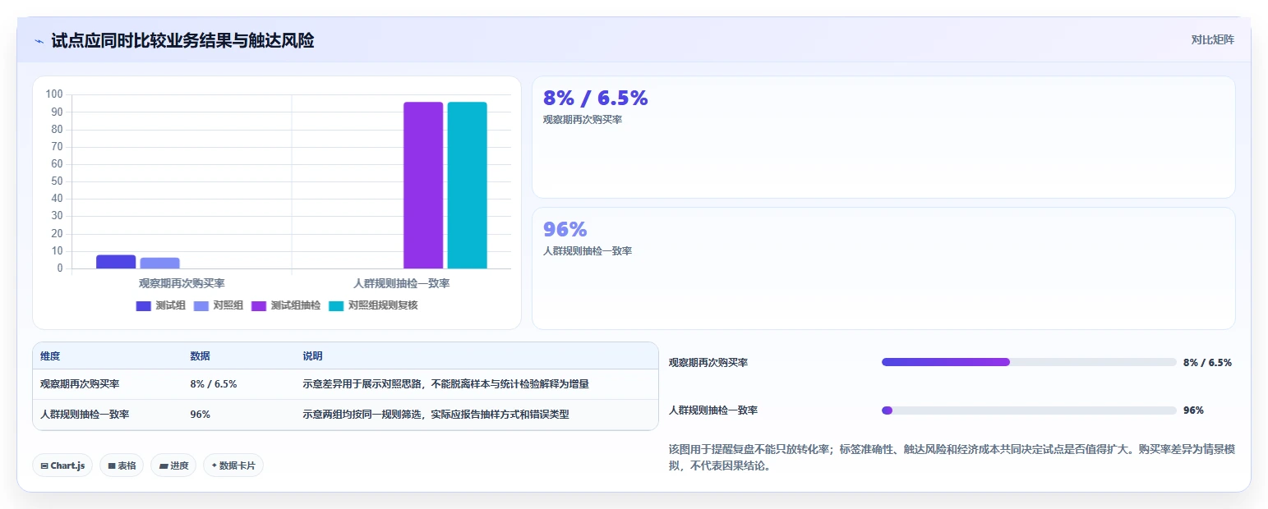Select the 8% / 6.5% data card value
The image size is (1268, 509).
(596, 98)
